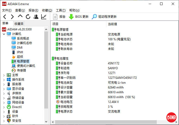Go up one level with up arrow
The height and width of the screenshot is (125, 179).
tap(20, 16)
